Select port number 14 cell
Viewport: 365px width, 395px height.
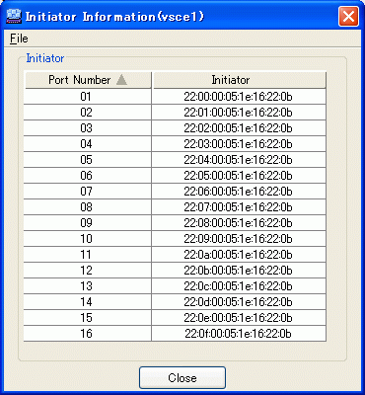88,302
